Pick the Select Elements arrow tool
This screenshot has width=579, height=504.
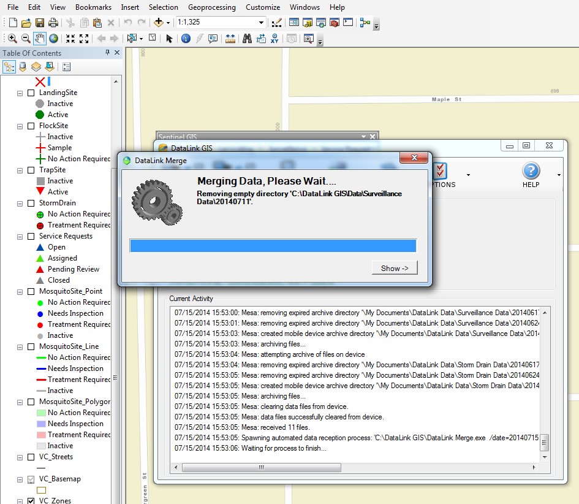(x=169, y=39)
